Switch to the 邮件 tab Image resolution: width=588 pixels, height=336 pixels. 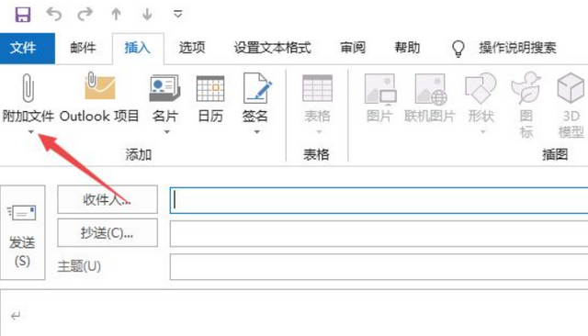click(x=83, y=48)
